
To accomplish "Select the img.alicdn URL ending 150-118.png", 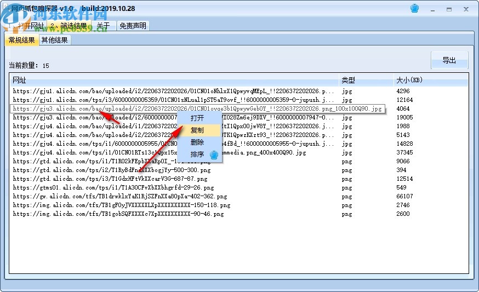I will click(x=122, y=205).
